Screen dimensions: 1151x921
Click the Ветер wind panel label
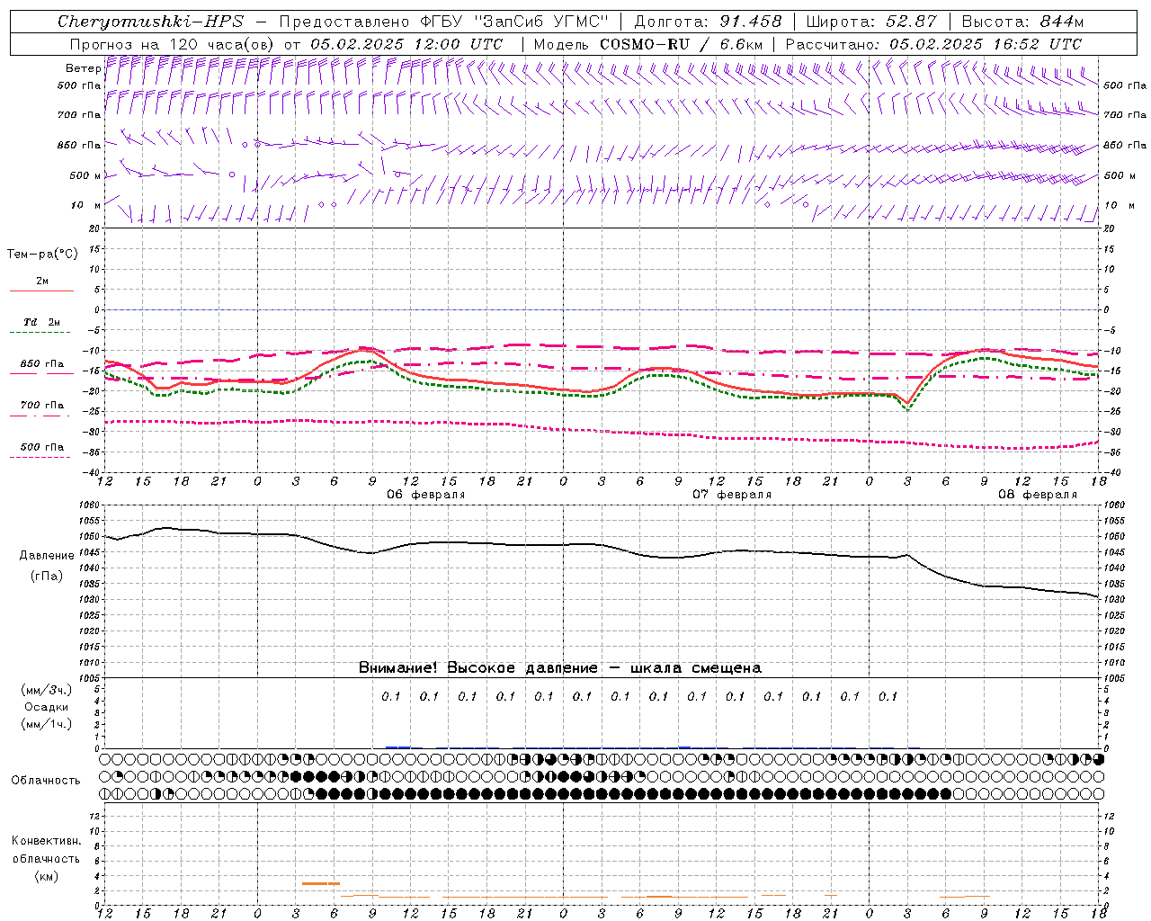tap(84, 68)
